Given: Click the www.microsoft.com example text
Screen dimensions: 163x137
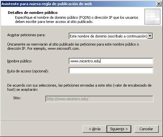Looking at the screenshot, I should tap(64, 48).
